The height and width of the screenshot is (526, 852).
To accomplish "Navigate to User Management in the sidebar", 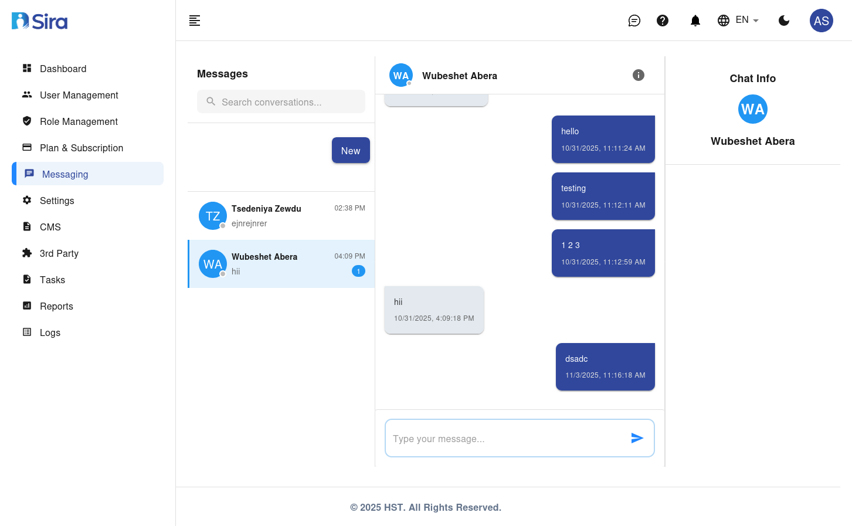I will point(79,95).
